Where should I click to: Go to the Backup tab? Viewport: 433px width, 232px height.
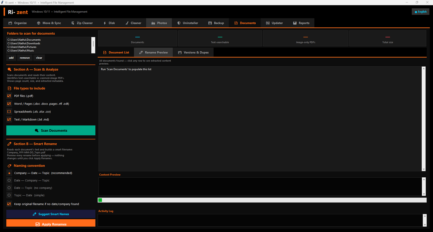click(216, 23)
